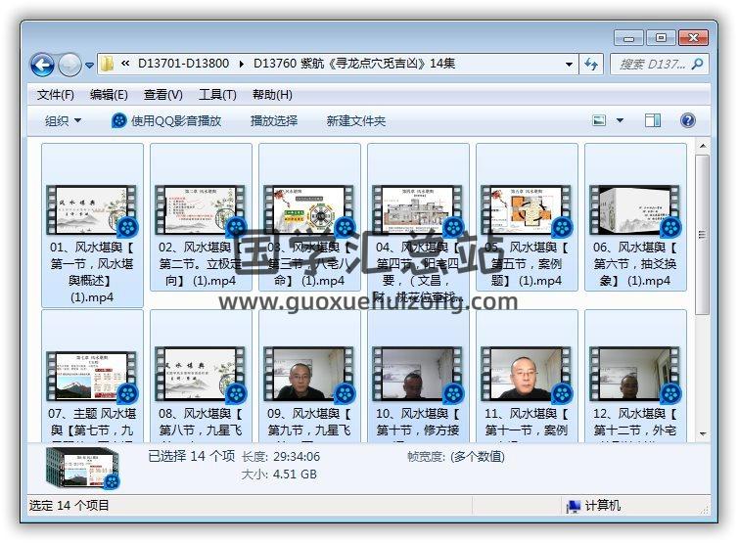Screen dimensions: 738x543
Task: Click the QQ影音 player icon in toolbar
Action: (119, 120)
